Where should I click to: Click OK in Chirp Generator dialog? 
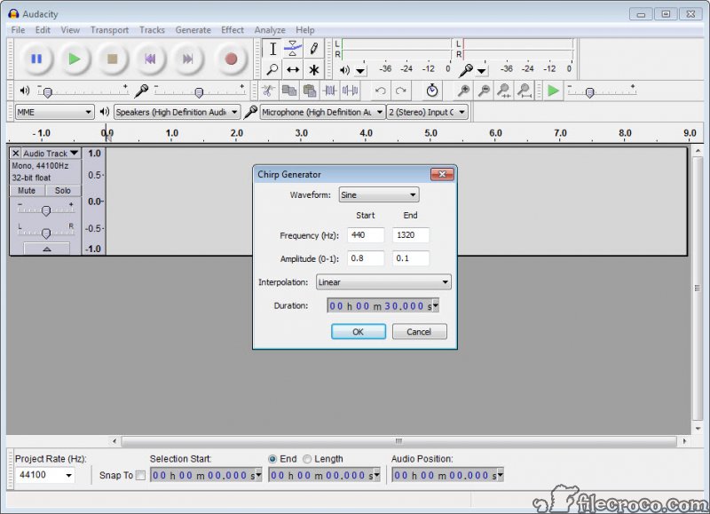[x=359, y=331]
